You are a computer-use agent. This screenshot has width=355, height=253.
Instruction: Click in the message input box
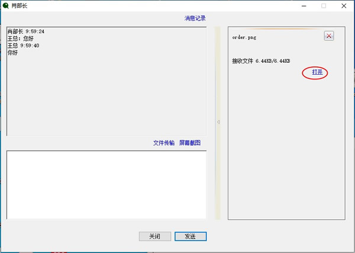(106, 185)
